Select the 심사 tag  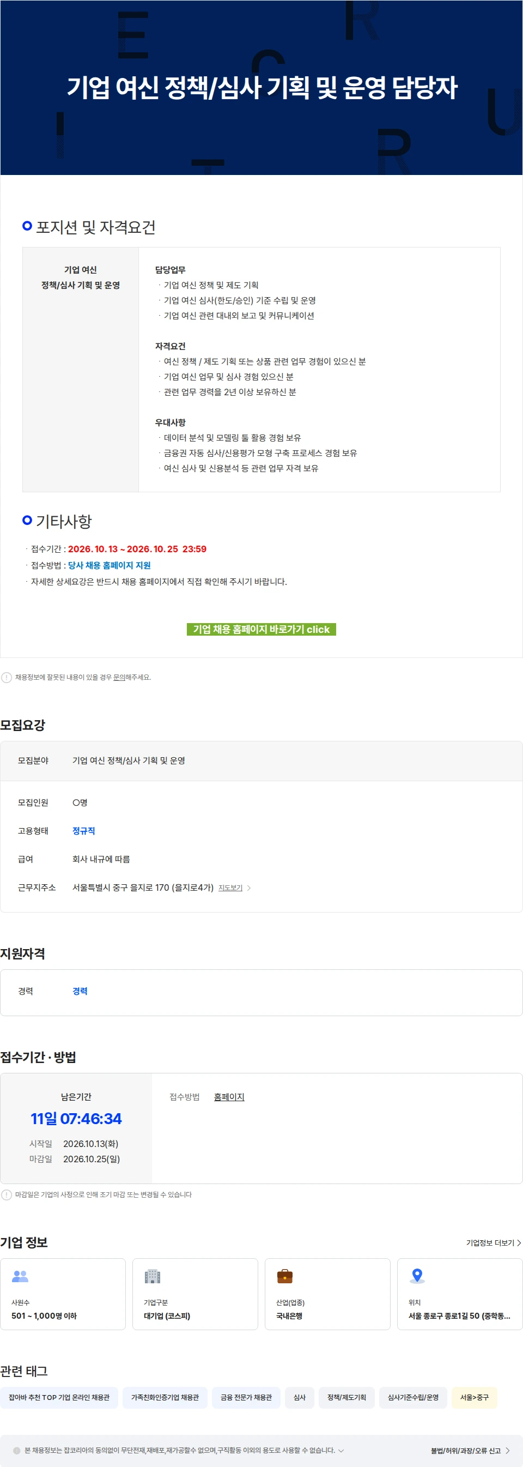pos(300,1398)
